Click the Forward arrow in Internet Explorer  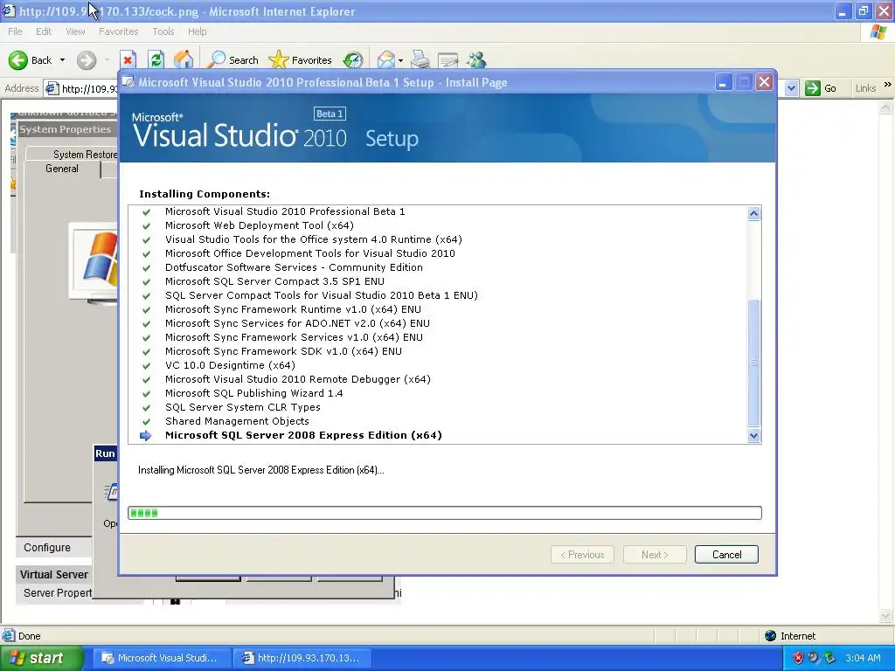87,60
